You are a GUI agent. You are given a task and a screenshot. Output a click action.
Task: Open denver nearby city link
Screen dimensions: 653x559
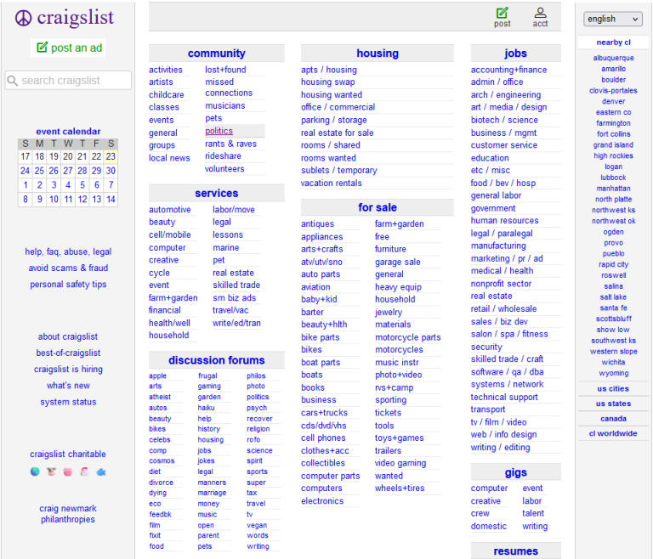click(x=613, y=102)
